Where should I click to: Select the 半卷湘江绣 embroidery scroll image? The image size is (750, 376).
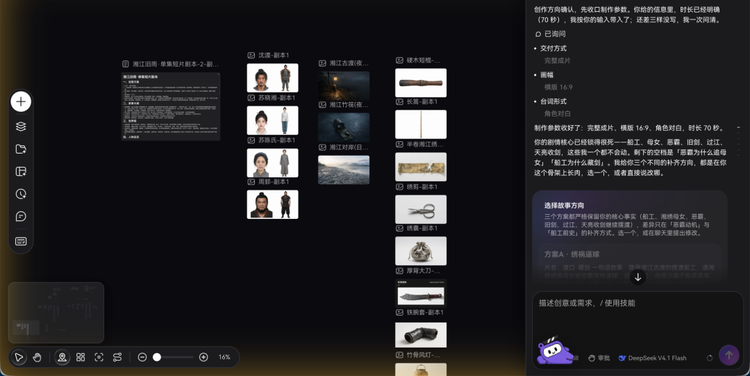pos(421,167)
